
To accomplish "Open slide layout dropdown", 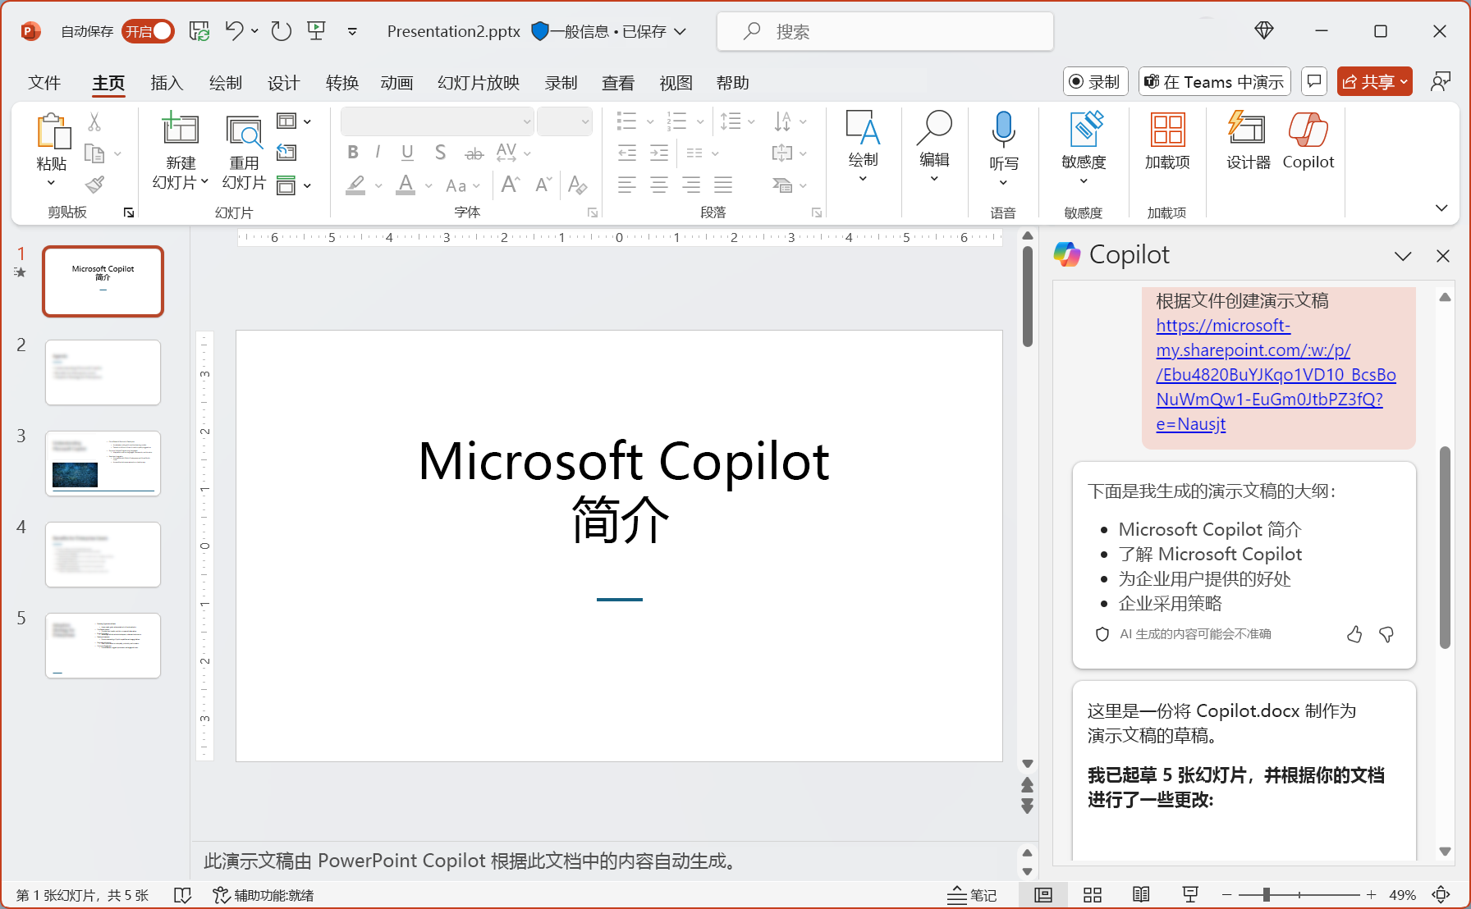I will pyautogui.click(x=294, y=121).
